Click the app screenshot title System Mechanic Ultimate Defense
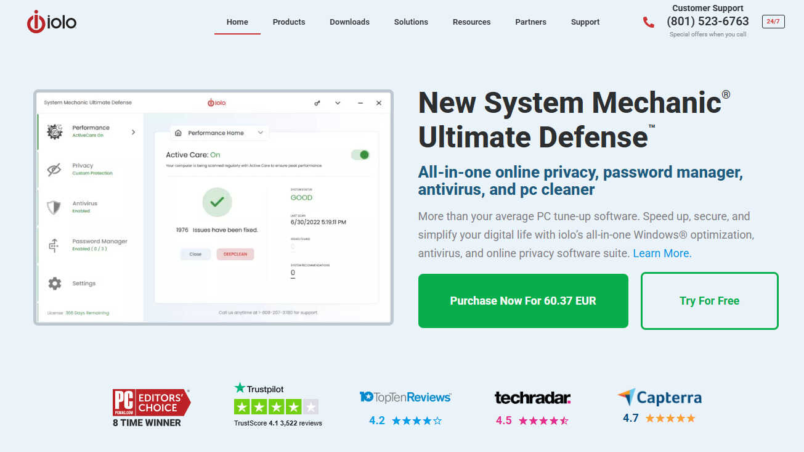The height and width of the screenshot is (452, 804). click(x=87, y=103)
